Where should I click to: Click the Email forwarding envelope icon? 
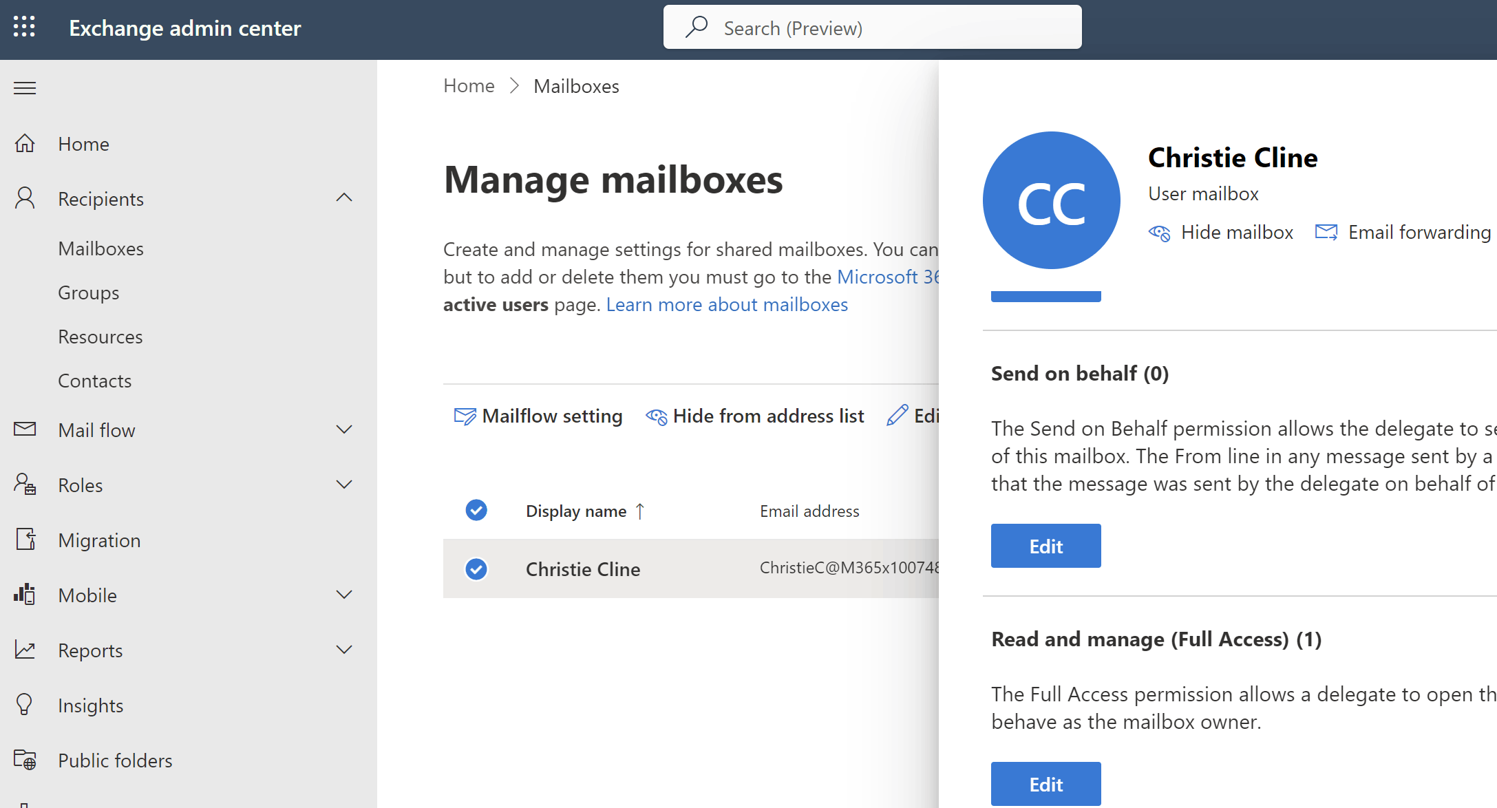[x=1326, y=232]
